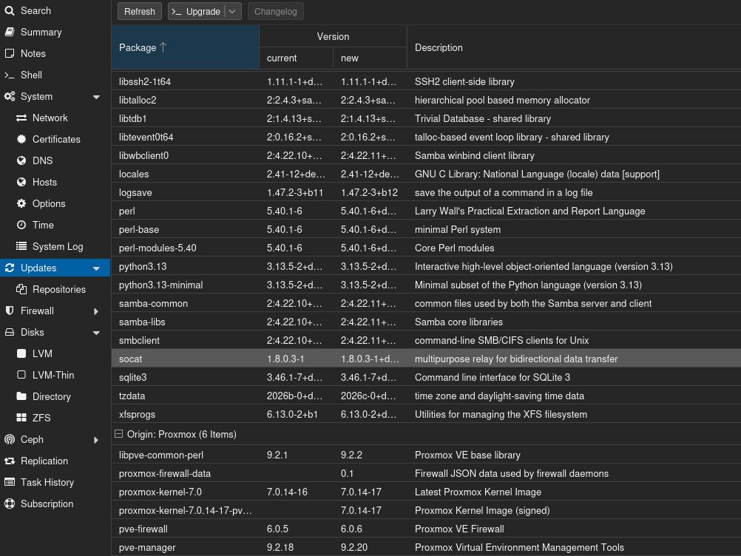Click the Task History list icon
This screenshot has width=741, height=556.
(x=10, y=482)
